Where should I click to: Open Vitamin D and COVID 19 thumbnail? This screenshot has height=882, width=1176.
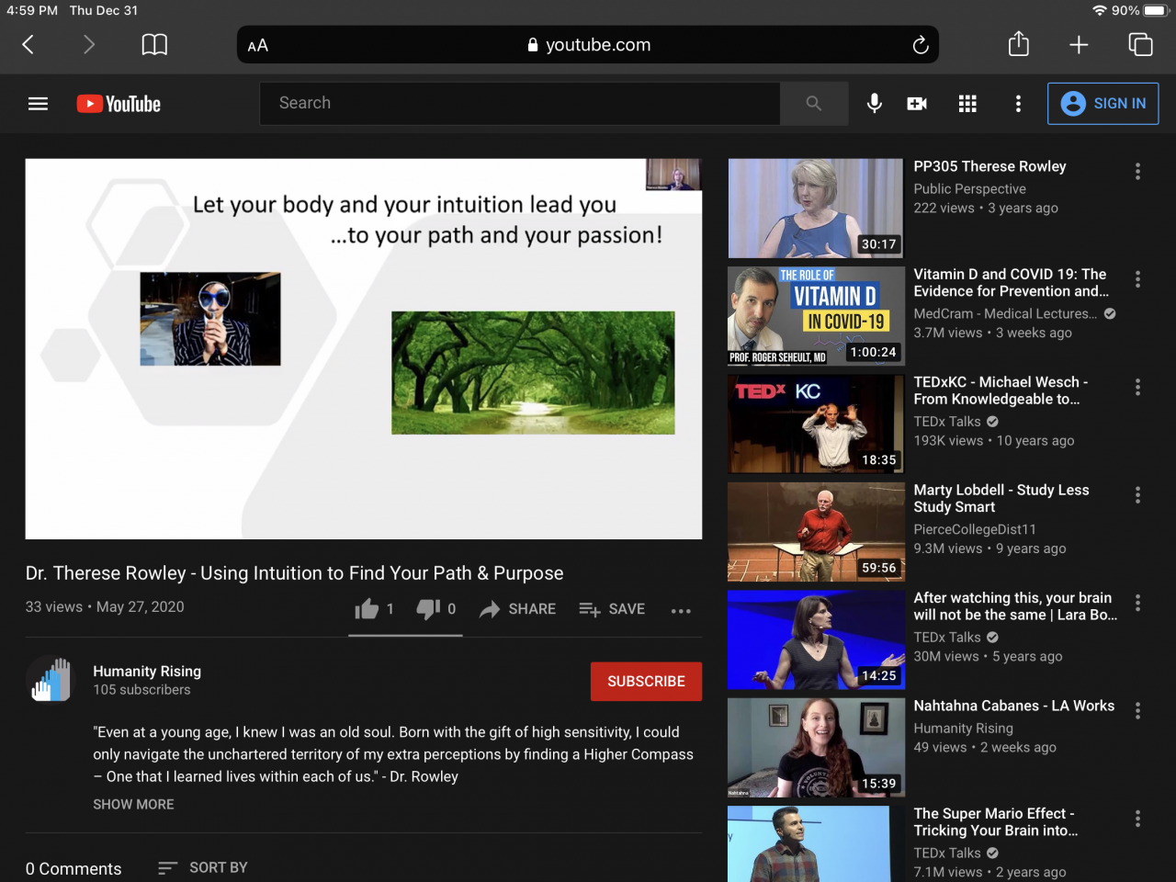tap(816, 316)
